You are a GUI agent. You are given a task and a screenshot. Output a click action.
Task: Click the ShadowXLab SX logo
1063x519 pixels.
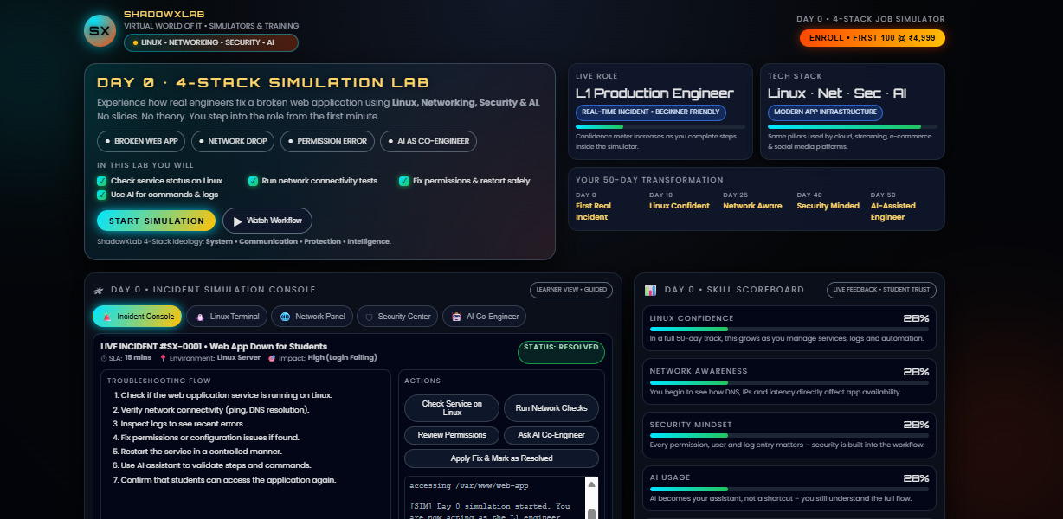coord(99,29)
